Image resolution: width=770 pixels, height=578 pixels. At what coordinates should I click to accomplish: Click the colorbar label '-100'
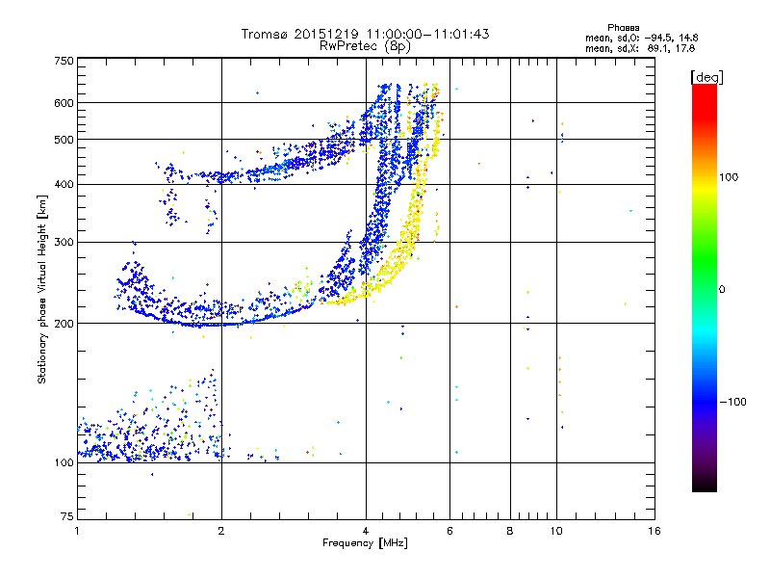point(732,402)
